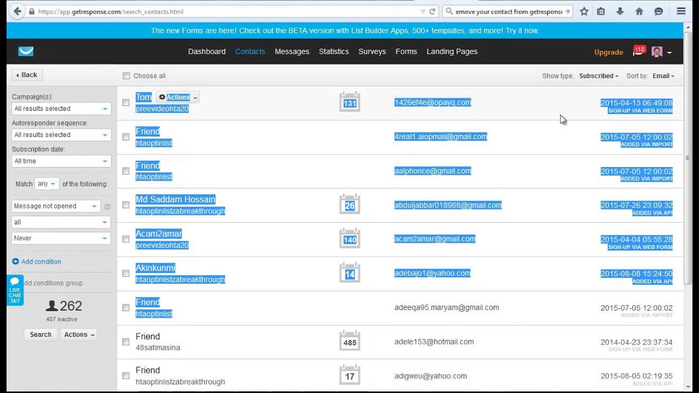
Task: Go to browser home icon
Action: click(639, 11)
